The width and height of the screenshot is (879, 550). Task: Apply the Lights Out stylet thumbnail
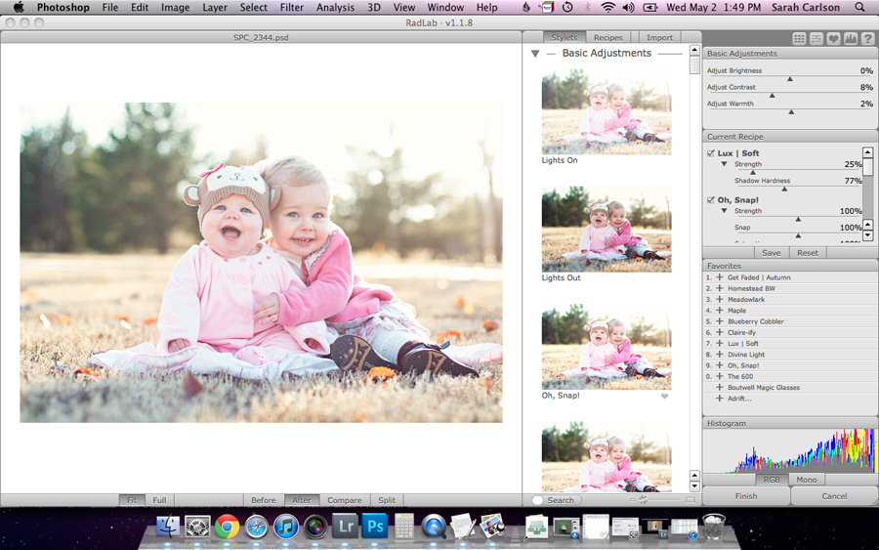point(606,230)
